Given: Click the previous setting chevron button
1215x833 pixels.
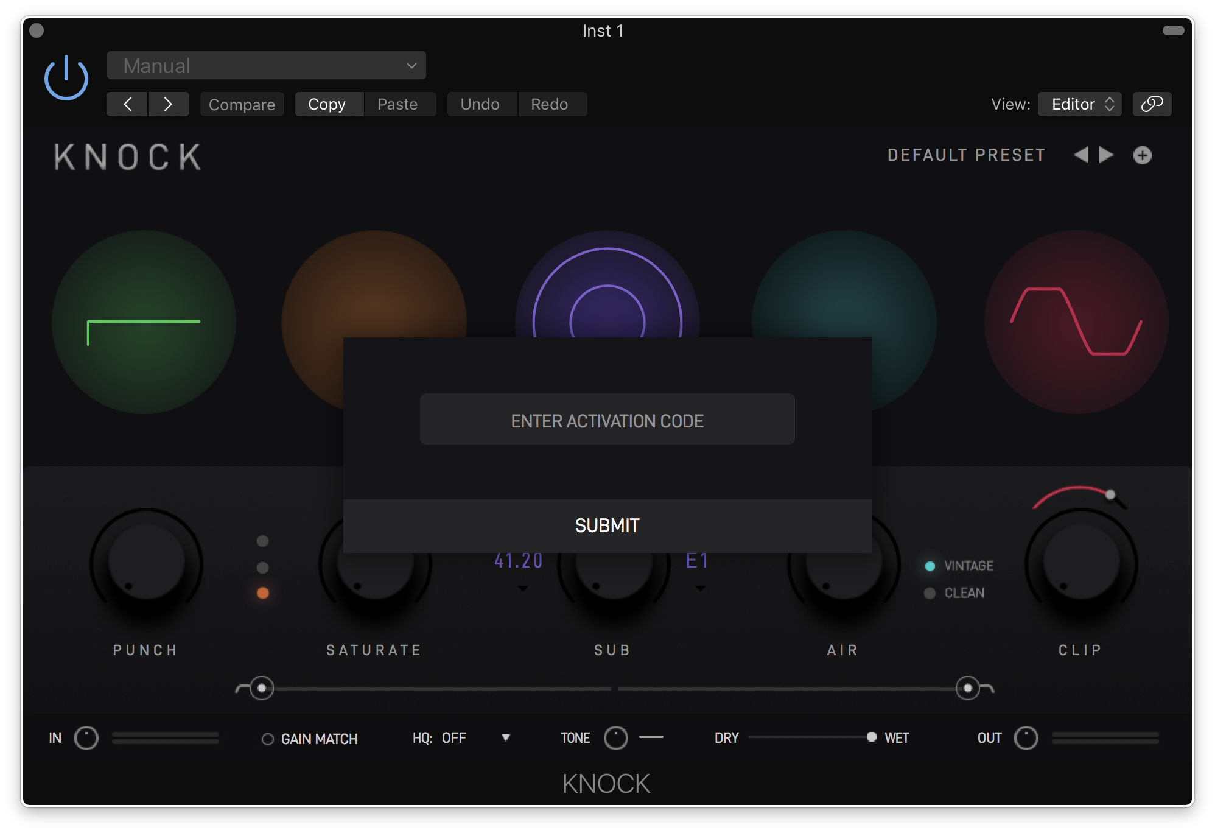Looking at the screenshot, I should click(x=127, y=104).
